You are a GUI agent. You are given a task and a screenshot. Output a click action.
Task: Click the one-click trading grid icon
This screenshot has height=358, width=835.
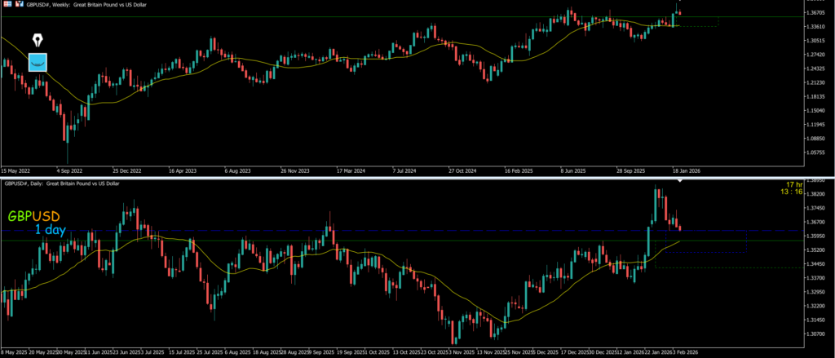6,4
